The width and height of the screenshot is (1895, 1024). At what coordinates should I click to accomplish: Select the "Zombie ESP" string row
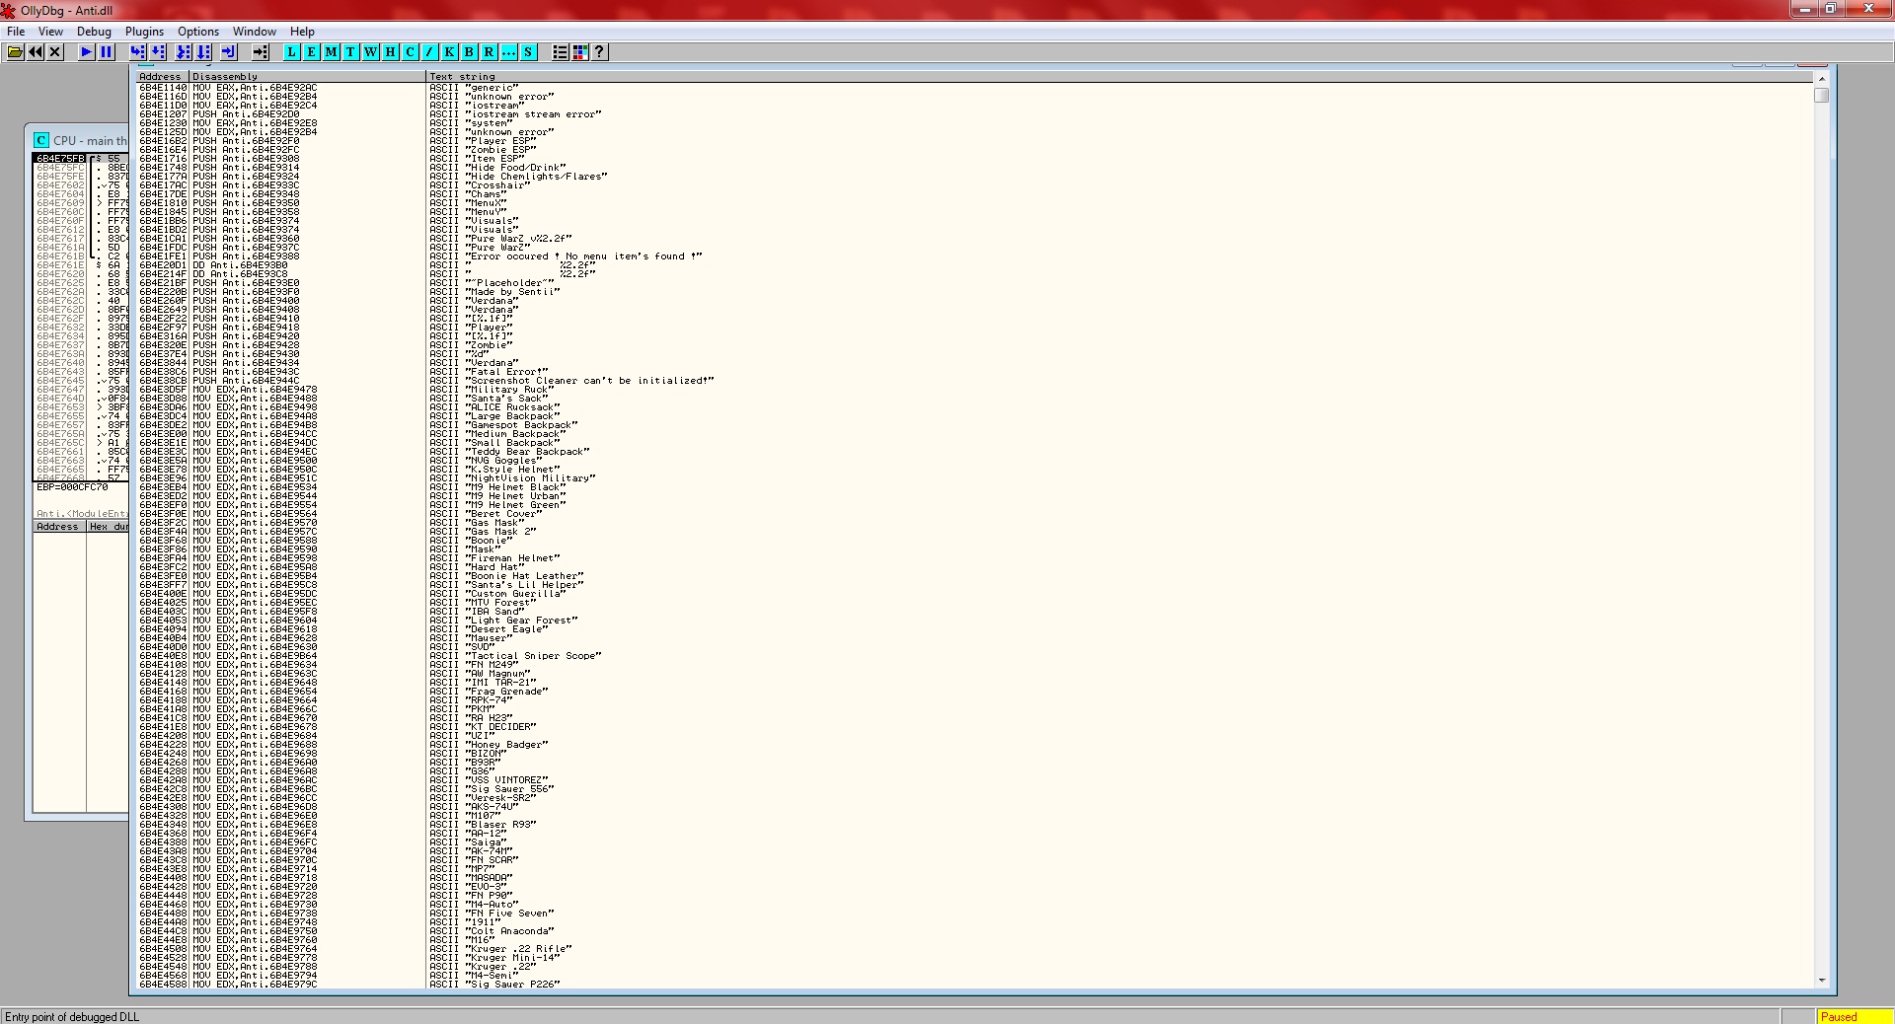click(x=975, y=150)
